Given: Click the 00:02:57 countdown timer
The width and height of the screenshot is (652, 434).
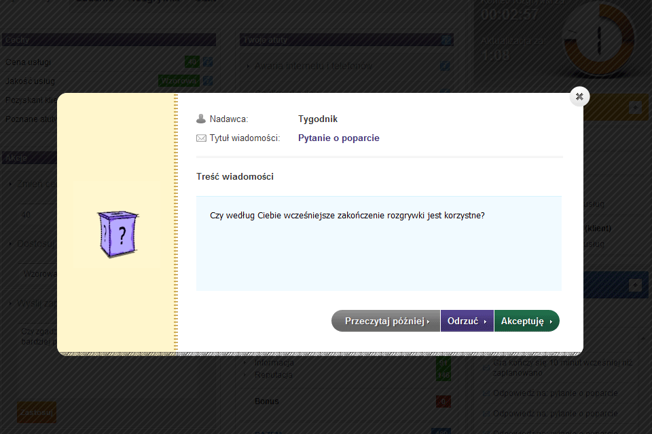Looking at the screenshot, I should 510,15.
